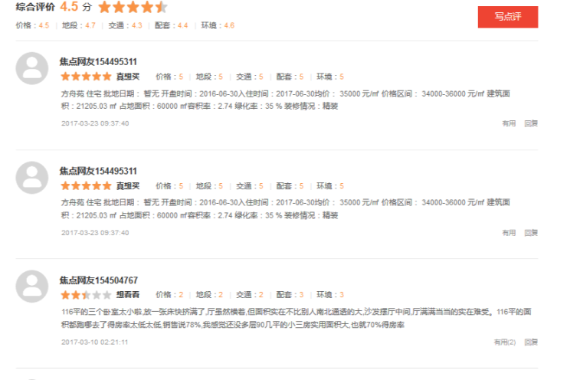The width and height of the screenshot is (567, 380).
Task: Click the 综合评价 4.5 分 score
Action: pyautogui.click(x=54, y=7)
